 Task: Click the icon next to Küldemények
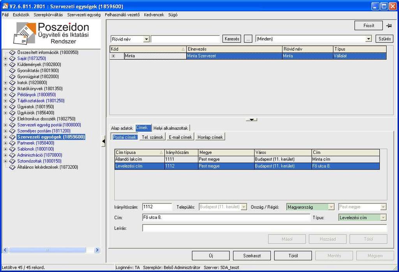pyautogui.click(x=12, y=65)
